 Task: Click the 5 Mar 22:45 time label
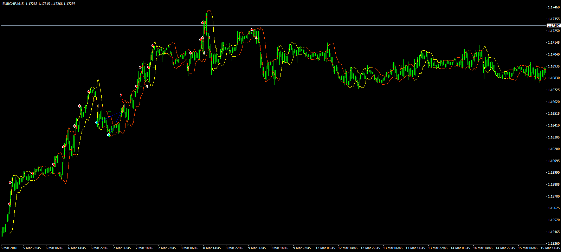pos(32,248)
